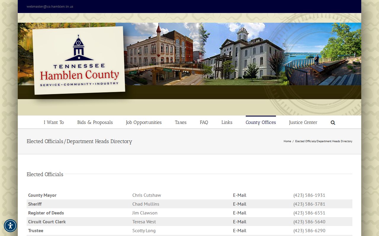Open the accessibility options widget
Viewport: 379px width, 236px height.
point(10,226)
